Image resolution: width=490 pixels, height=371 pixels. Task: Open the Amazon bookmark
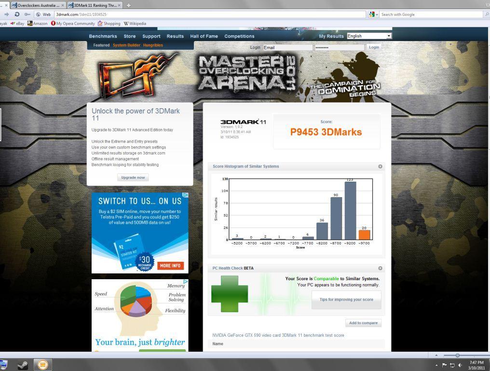[x=38, y=24]
